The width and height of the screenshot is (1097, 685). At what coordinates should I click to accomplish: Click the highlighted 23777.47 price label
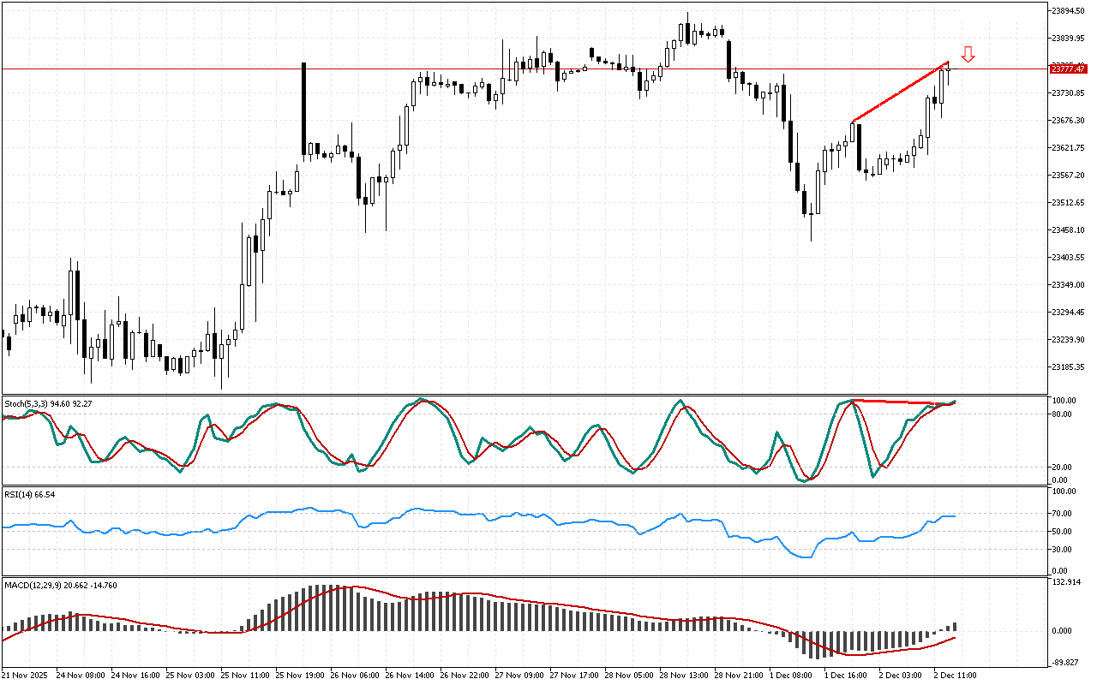pyautogui.click(x=1068, y=68)
